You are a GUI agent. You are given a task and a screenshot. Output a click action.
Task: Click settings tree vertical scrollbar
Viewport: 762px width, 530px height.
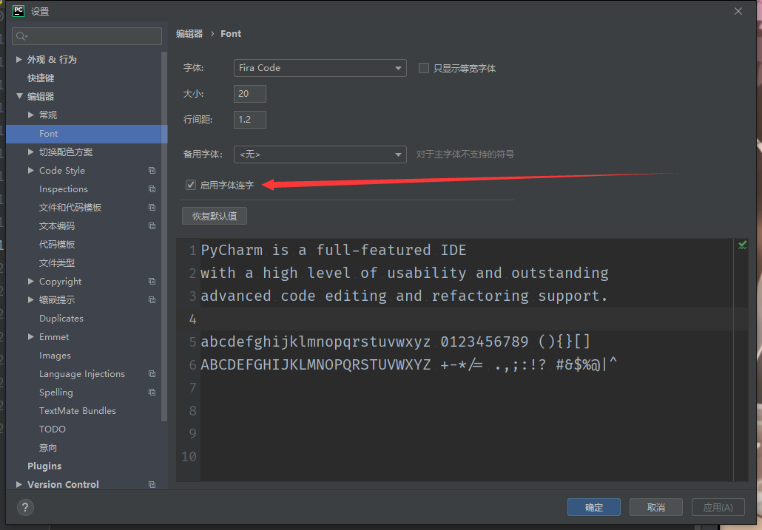point(164,237)
